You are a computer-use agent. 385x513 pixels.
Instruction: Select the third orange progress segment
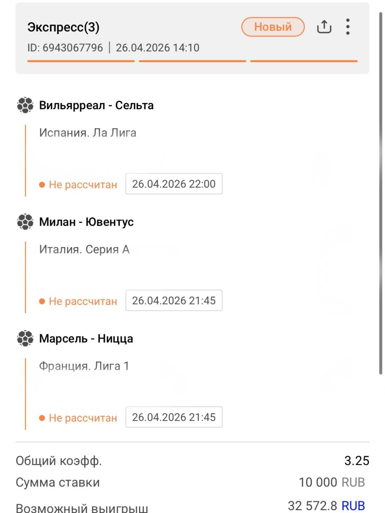click(x=304, y=61)
